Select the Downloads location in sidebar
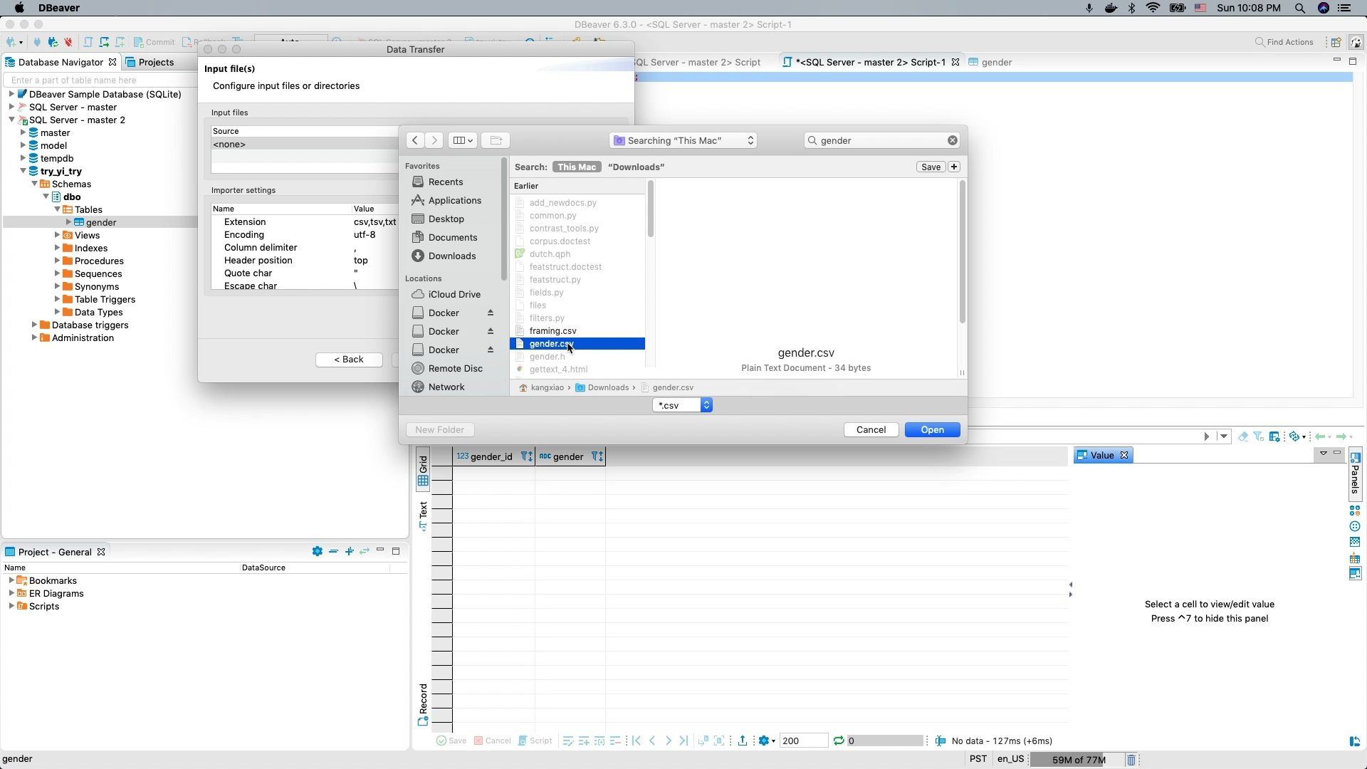 [x=451, y=256]
